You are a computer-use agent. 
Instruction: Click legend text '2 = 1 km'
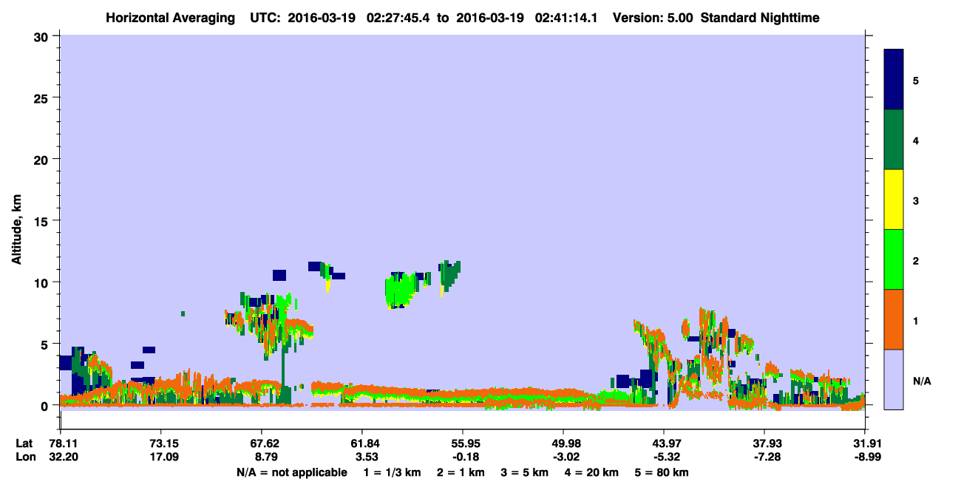(x=461, y=472)
